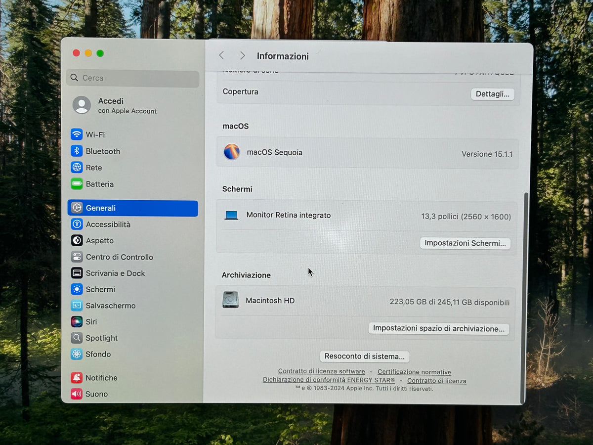Viewport: 593px width, 445px height.
Task: Open Resoconto di sistema... button
Action: tap(364, 356)
